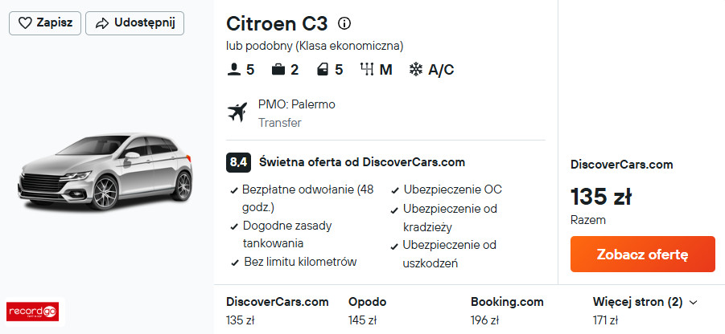725x334 pixels.
Task: Click the share arrow icon
Action: (101, 23)
